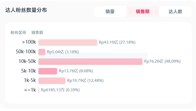Click the Rp6185.13万 (0.39%) value label

[60, 90]
